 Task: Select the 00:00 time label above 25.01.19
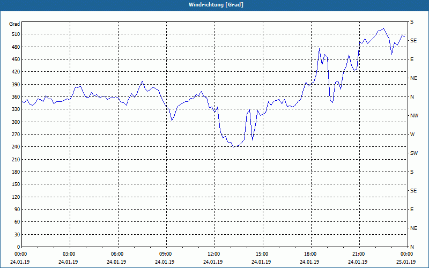406,254
